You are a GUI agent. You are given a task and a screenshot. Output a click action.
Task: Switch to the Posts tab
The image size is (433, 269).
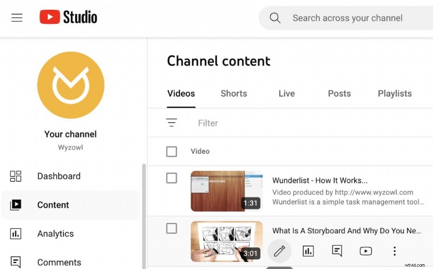tap(339, 94)
